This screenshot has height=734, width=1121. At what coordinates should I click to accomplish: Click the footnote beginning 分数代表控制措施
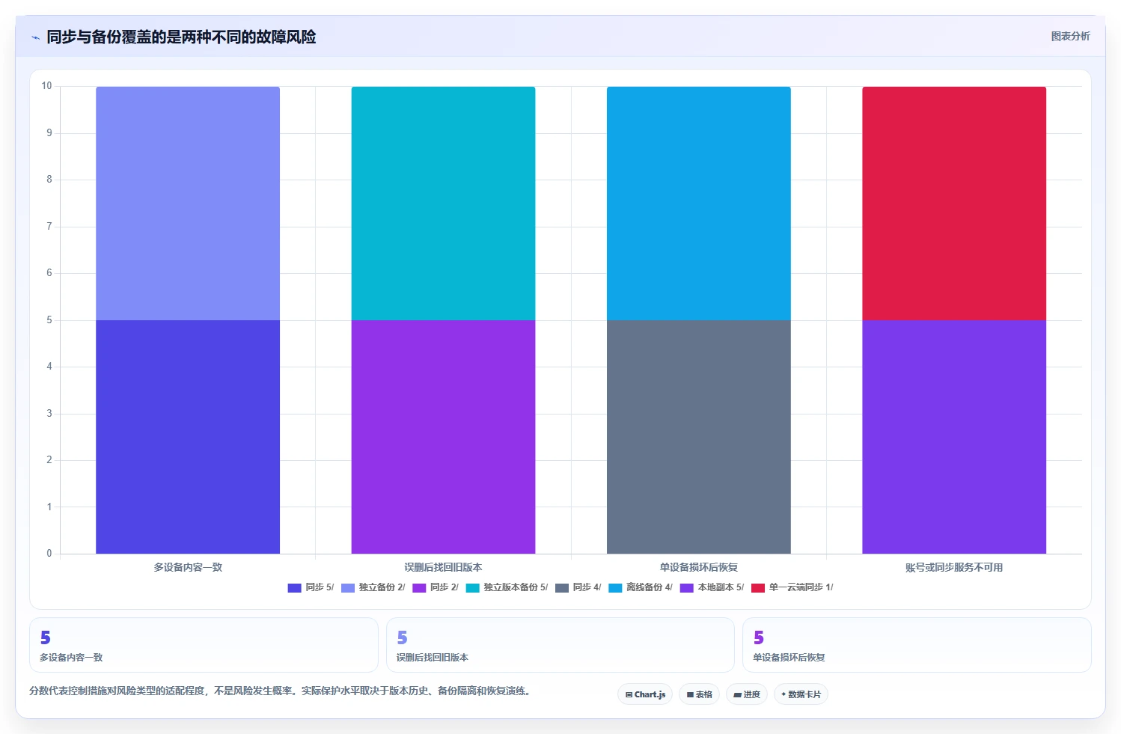[281, 691]
